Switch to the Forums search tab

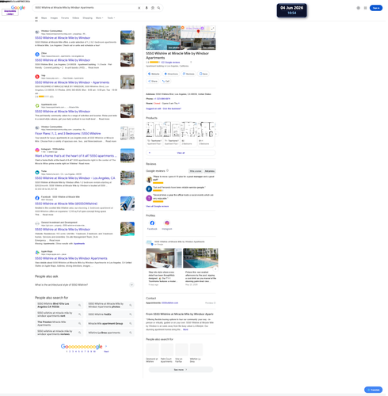coord(65,18)
